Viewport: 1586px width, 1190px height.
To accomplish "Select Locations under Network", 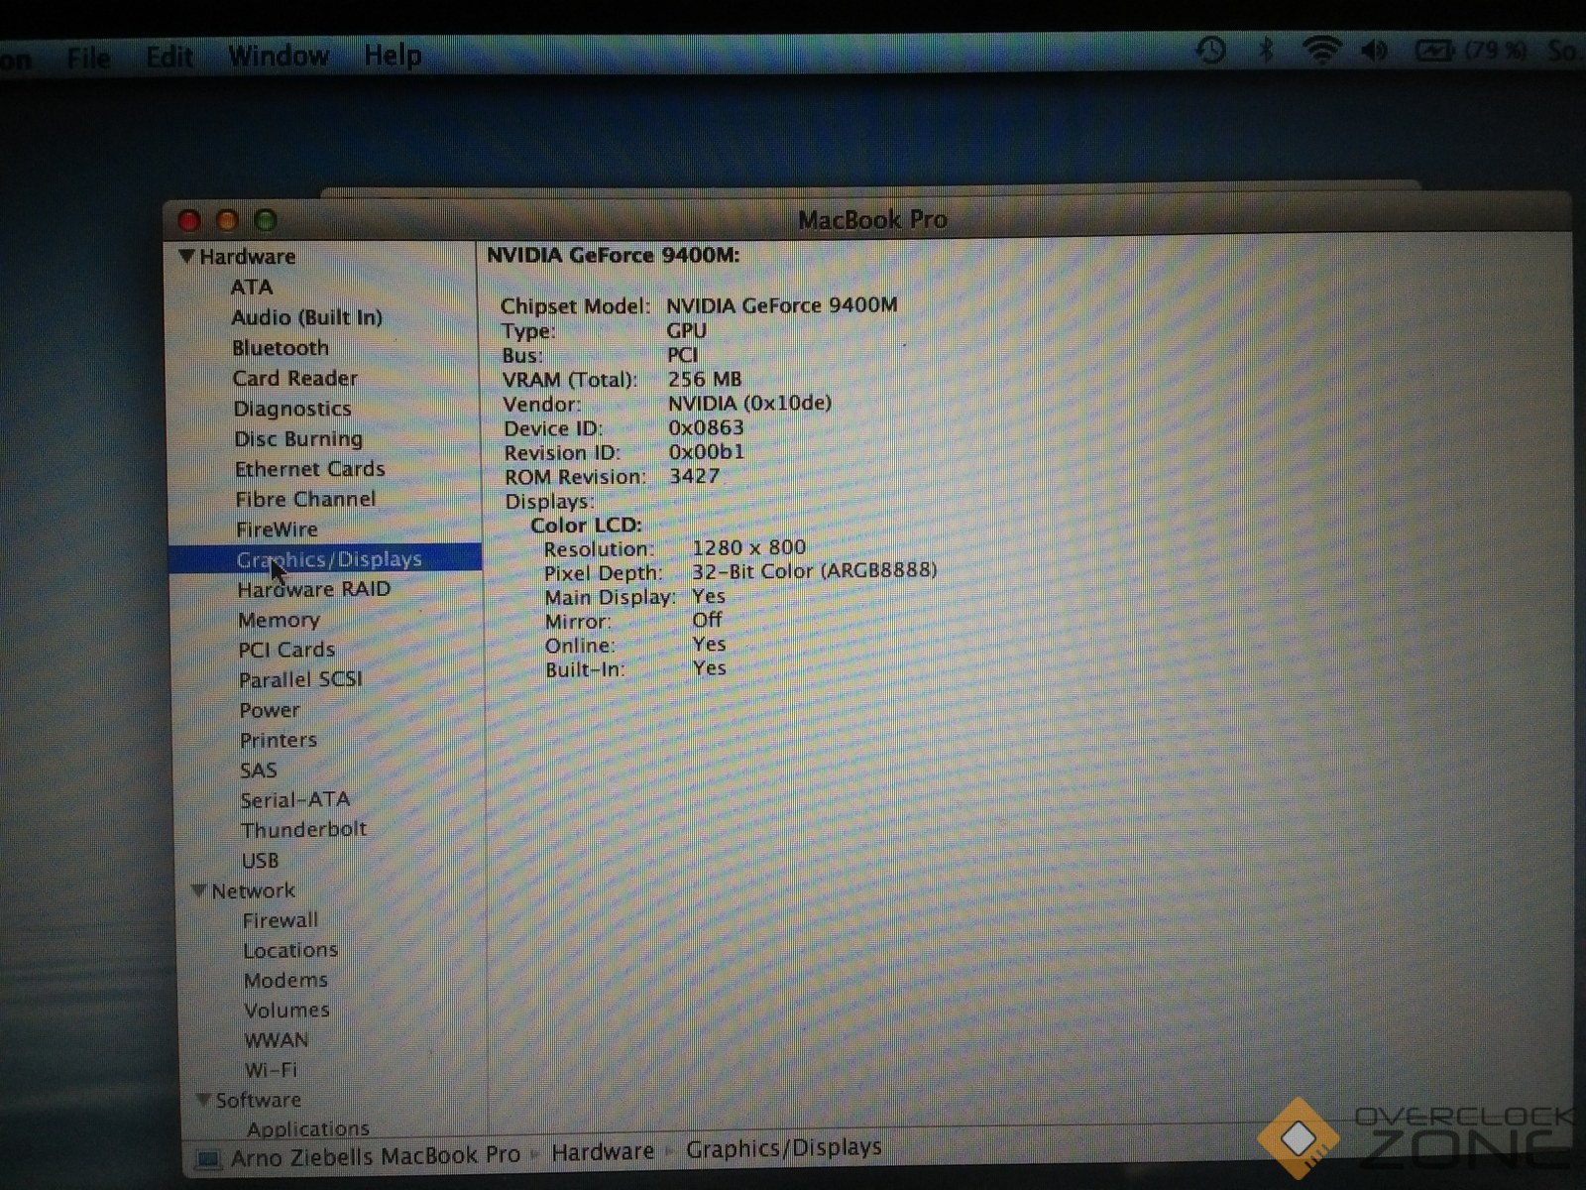I will coord(290,950).
